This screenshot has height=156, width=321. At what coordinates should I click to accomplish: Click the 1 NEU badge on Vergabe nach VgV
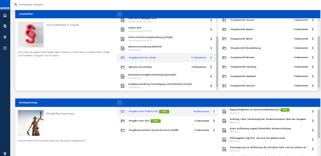pyautogui.click(x=156, y=121)
